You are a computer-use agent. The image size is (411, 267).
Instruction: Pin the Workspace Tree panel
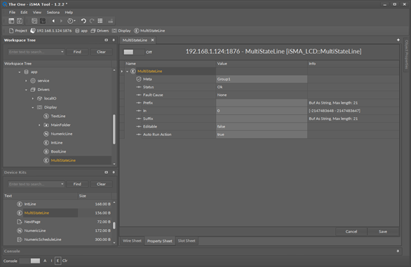pos(114,40)
